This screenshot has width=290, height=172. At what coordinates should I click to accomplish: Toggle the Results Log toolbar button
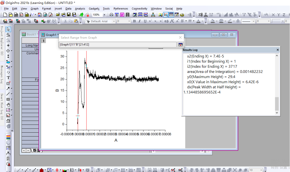pos(171,15)
